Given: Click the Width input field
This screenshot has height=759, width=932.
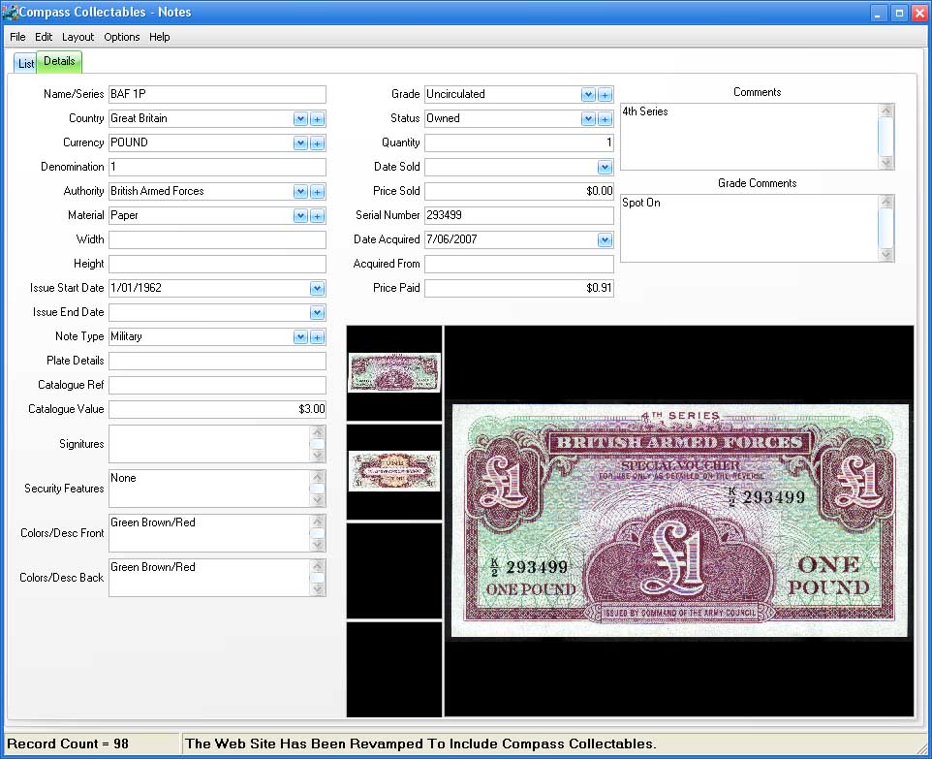Looking at the screenshot, I should [217, 239].
